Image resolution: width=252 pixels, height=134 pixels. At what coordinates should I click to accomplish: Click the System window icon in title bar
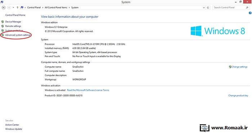pyautogui.click(x=2, y=2)
